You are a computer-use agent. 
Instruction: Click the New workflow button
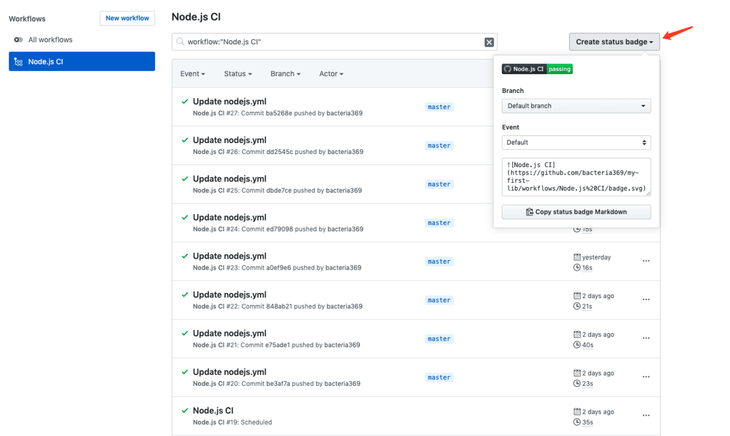[127, 18]
